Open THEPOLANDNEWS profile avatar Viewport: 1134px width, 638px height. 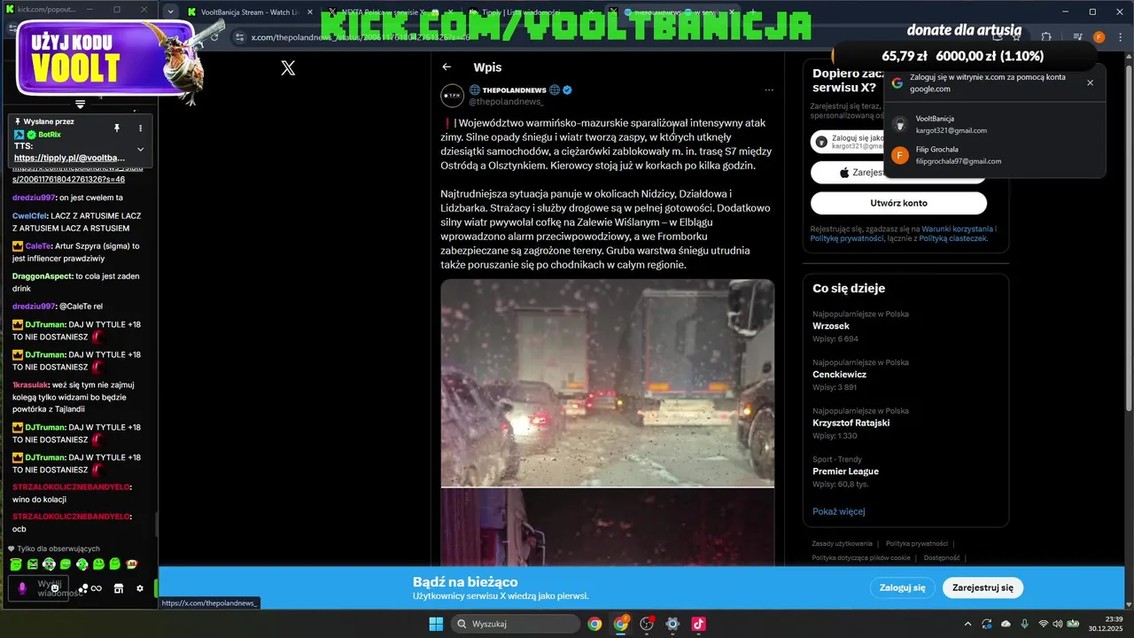(452, 96)
